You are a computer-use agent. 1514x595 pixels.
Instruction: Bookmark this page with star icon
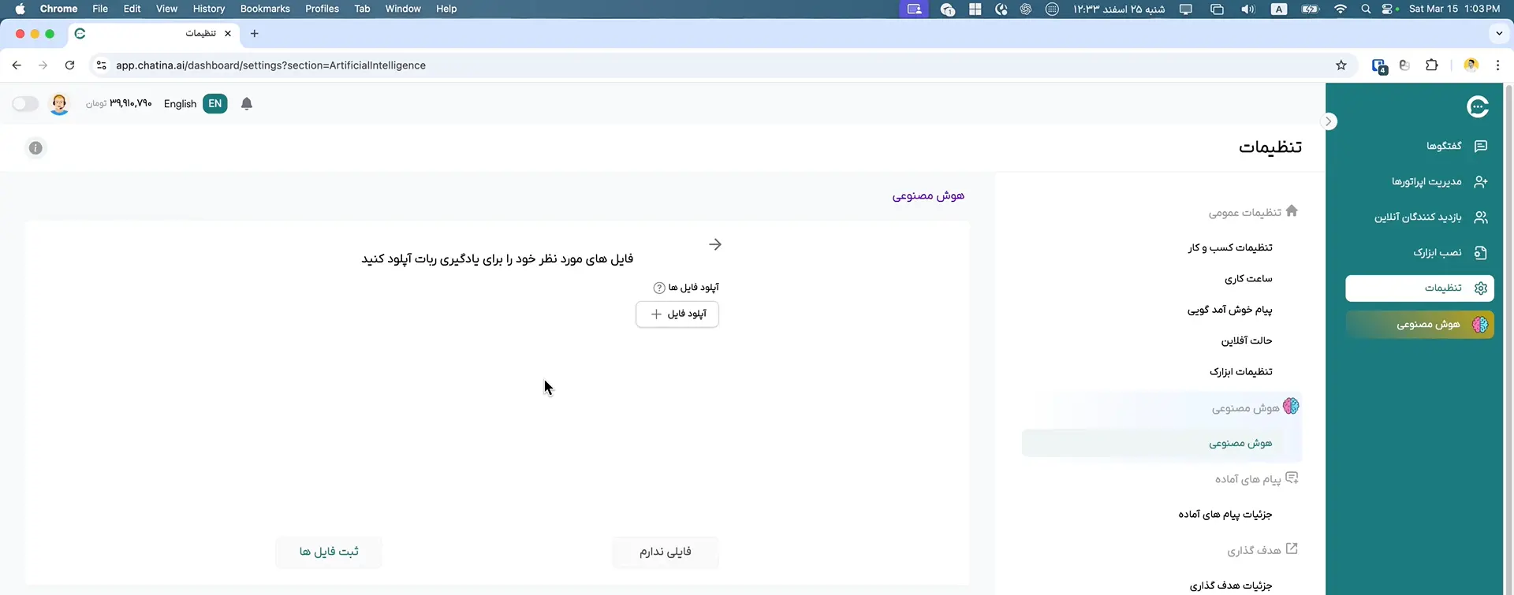point(1341,65)
